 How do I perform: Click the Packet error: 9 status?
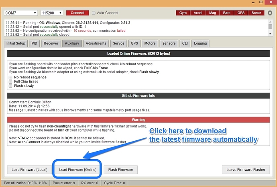tap(64, 183)
